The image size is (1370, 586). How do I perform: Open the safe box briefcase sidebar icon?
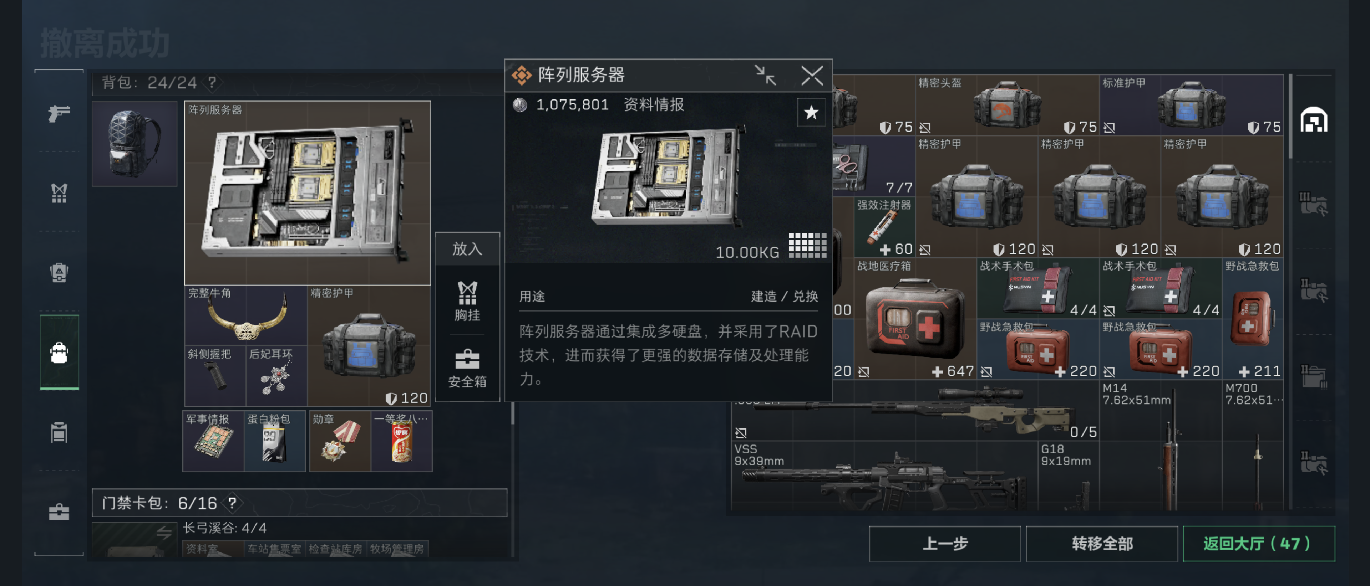pyautogui.click(x=59, y=512)
